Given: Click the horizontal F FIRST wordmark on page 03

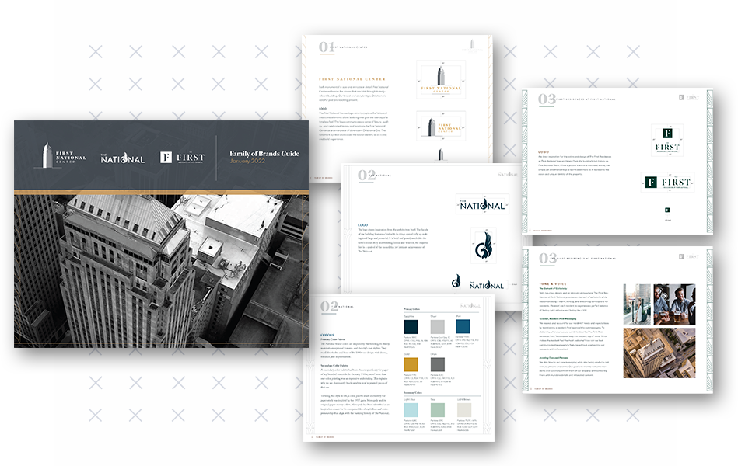Looking at the screenshot, I should tap(668, 183).
